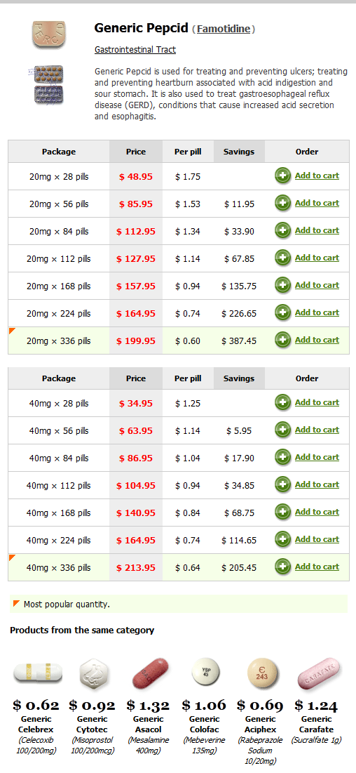Click green plus icon for 20mg × 336 pills
The height and width of the screenshot is (773, 356).
(x=282, y=340)
